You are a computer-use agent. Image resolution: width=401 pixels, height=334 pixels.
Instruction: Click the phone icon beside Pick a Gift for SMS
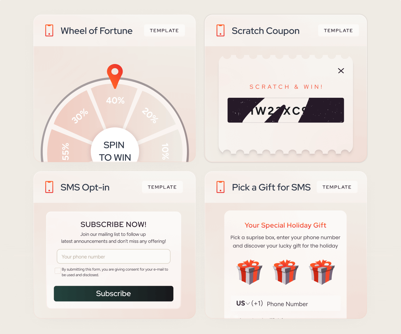pyautogui.click(x=220, y=187)
